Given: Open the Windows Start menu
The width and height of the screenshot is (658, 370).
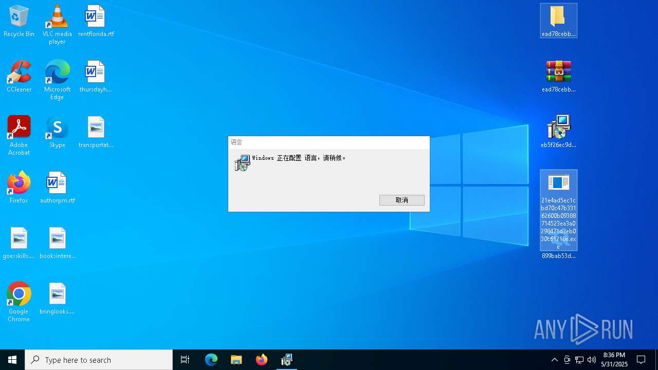Looking at the screenshot, I should click(12, 360).
